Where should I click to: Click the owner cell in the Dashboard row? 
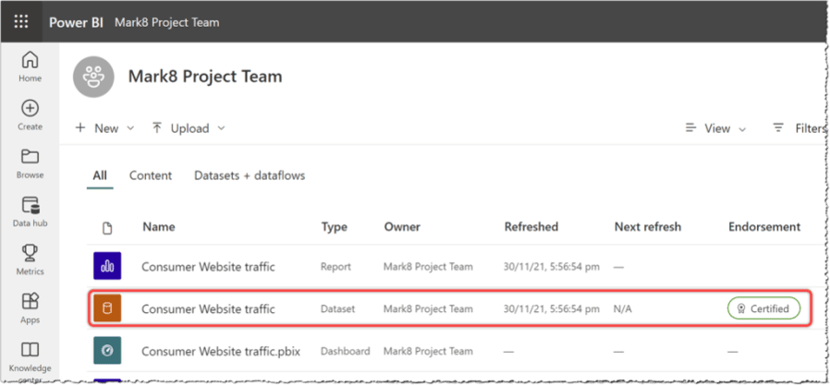click(428, 351)
